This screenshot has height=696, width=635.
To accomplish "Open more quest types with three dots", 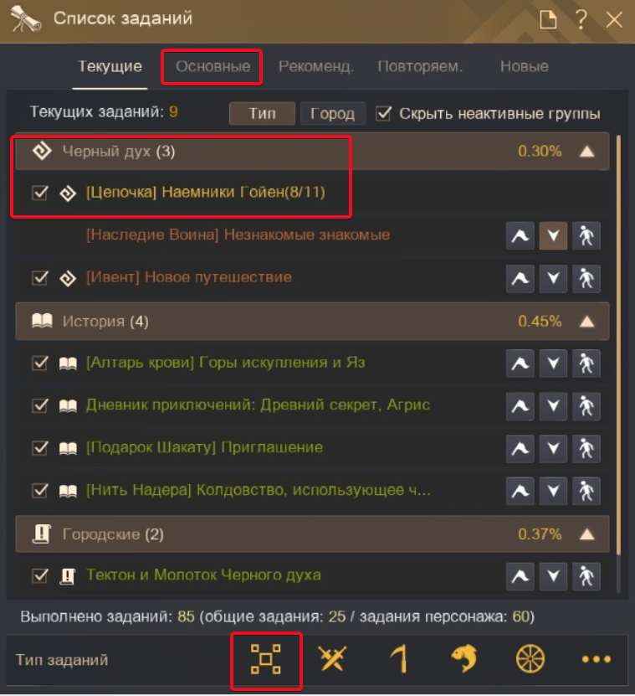I will [x=596, y=659].
